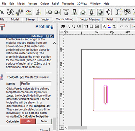Click the Wrap Vectors to curve tool
This screenshot has height=131, width=135.
click(29, 12)
